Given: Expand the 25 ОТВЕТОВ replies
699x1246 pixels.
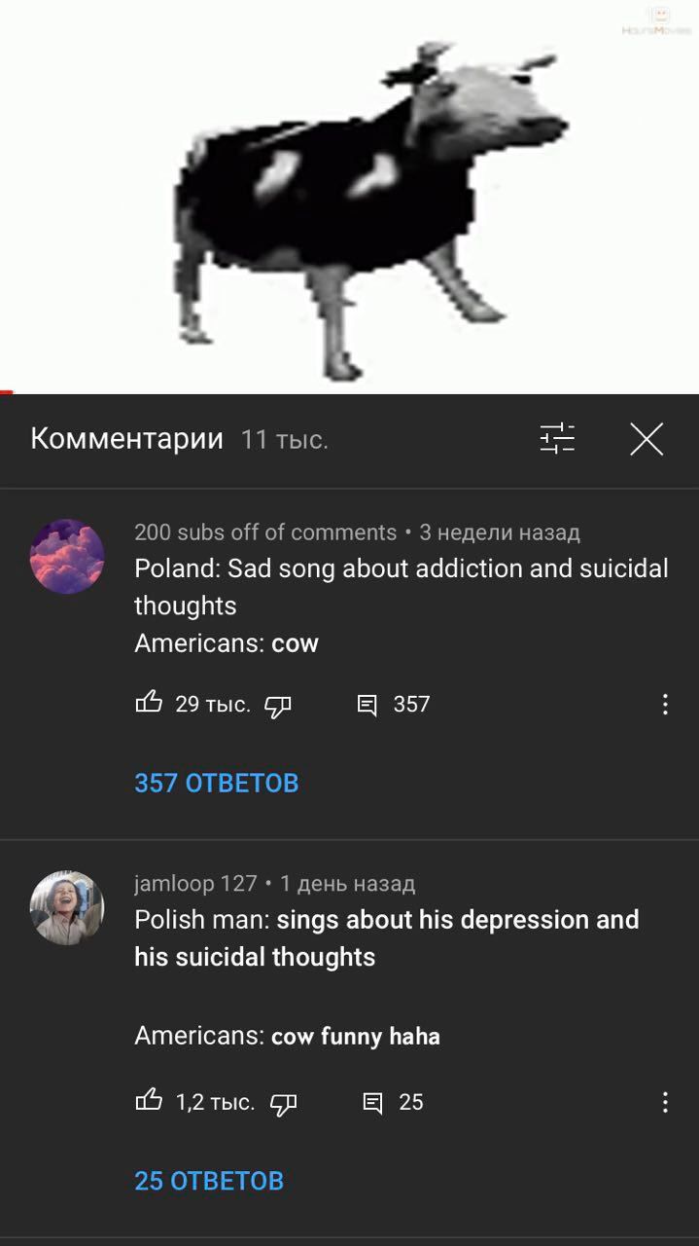Looking at the screenshot, I should coord(209,1181).
